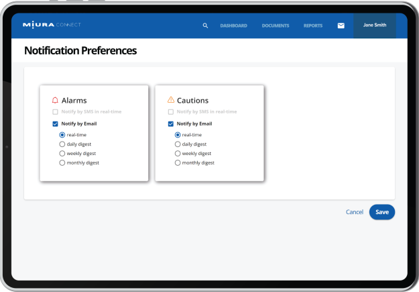This screenshot has height=292, width=419.
Task: Uncheck Notify by Email under Cautions
Action: [171, 124]
